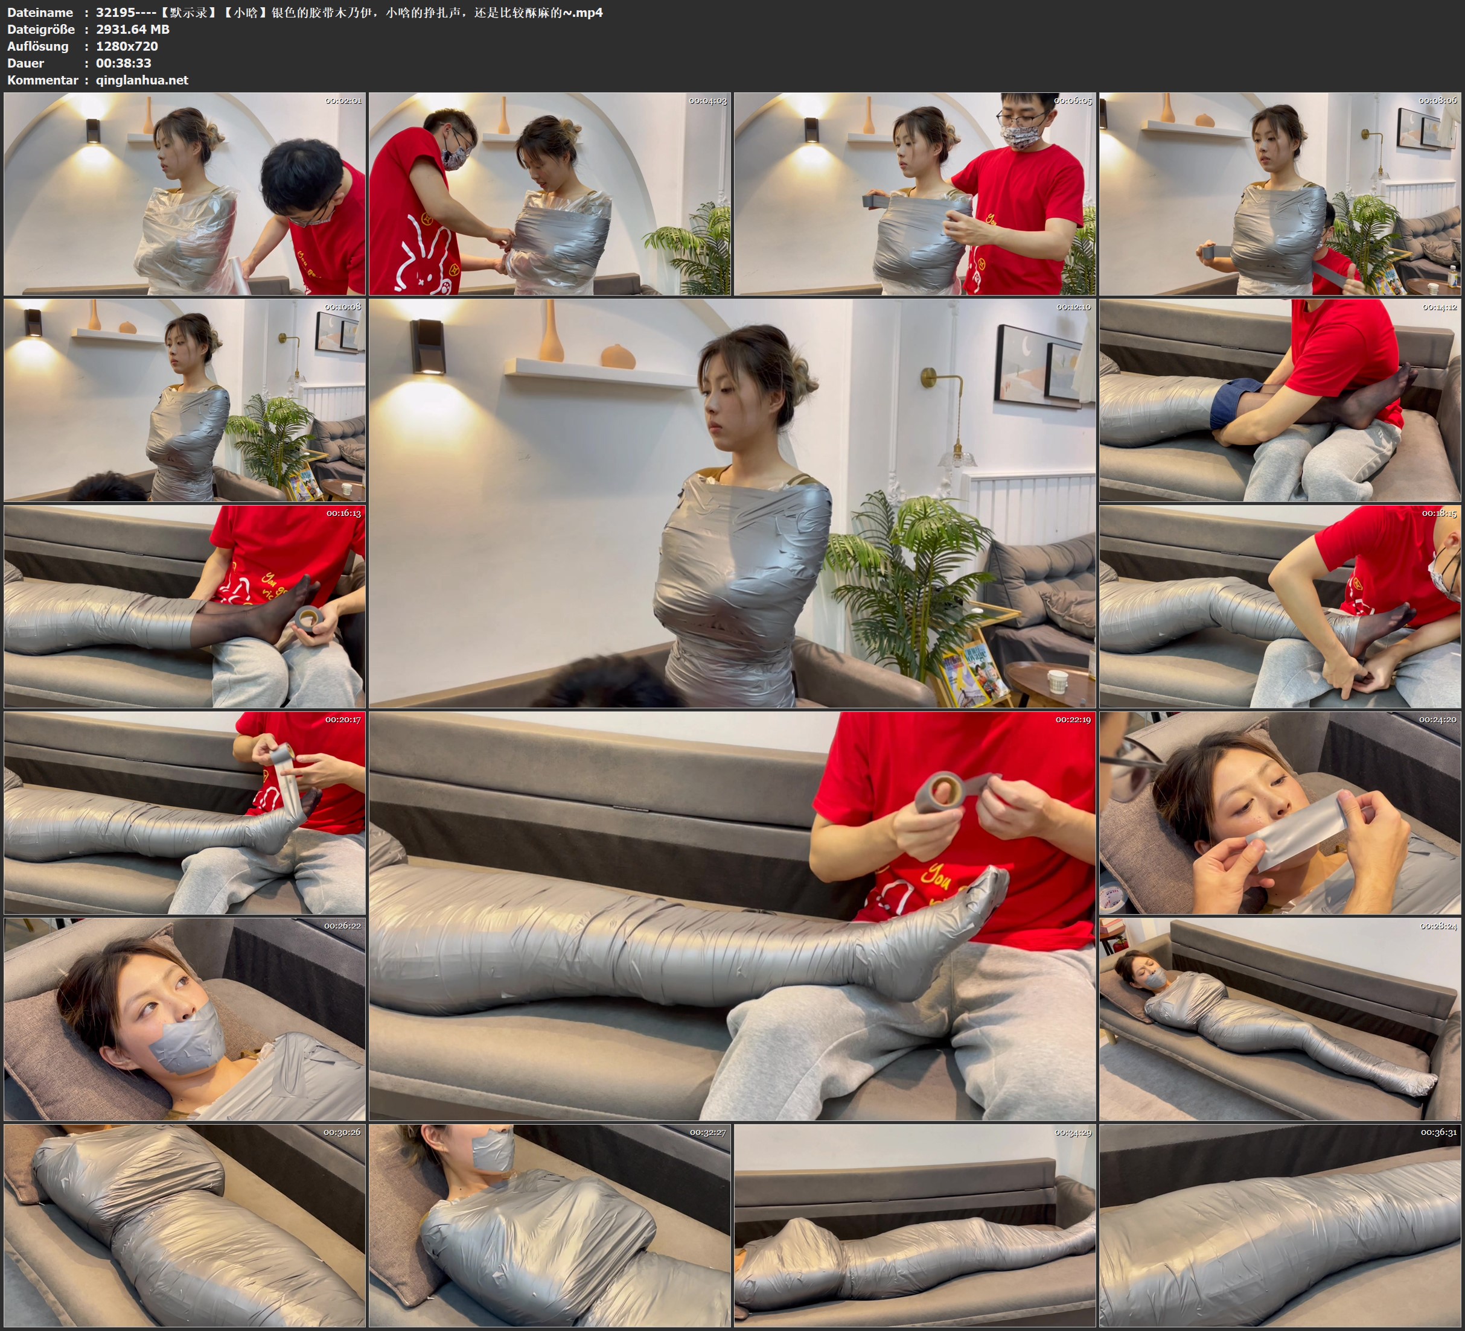
Task: Click the 00:34:29 frame
Action: pos(914,1225)
